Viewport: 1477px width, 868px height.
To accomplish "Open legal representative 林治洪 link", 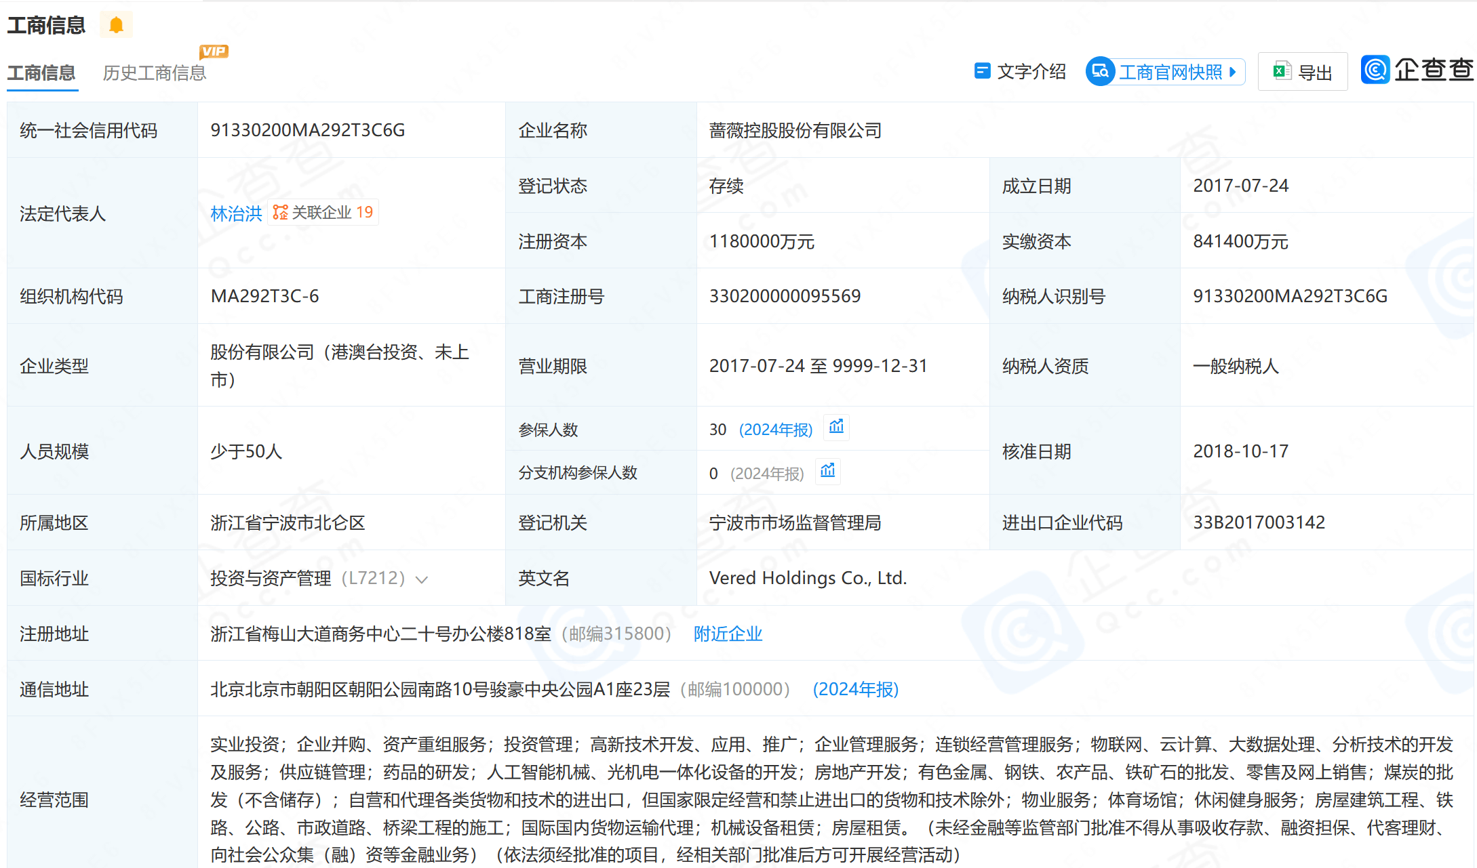I will pos(236,214).
